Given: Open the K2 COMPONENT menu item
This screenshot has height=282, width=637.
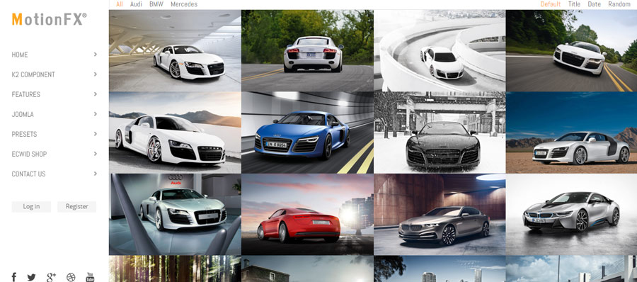Looking at the screenshot, I should [33, 74].
